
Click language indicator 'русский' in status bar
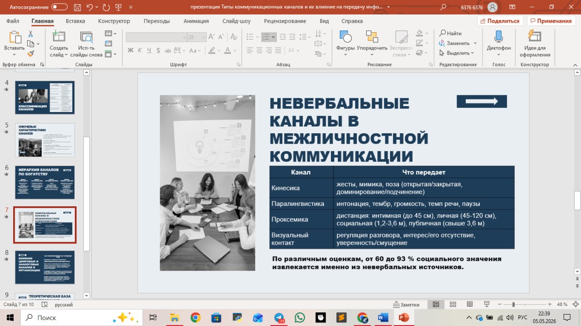(x=64, y=305)
